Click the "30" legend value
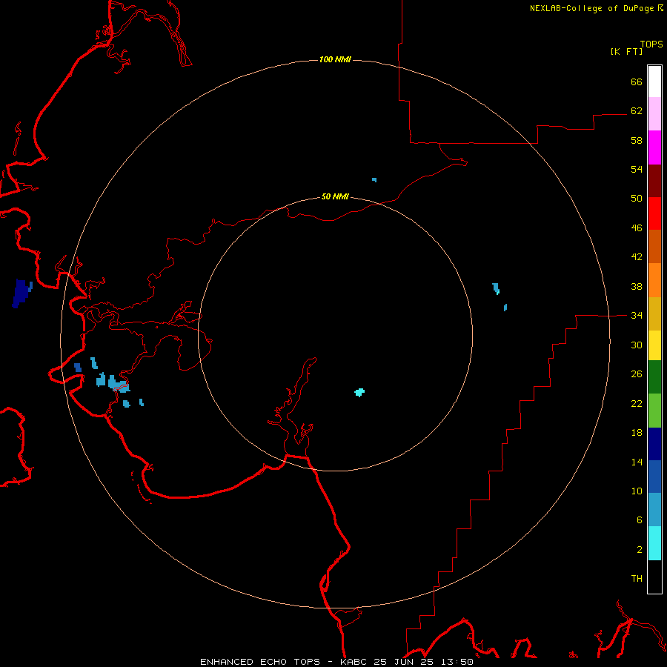The height and width of the screenshot is (667, 667). point(637,345)
